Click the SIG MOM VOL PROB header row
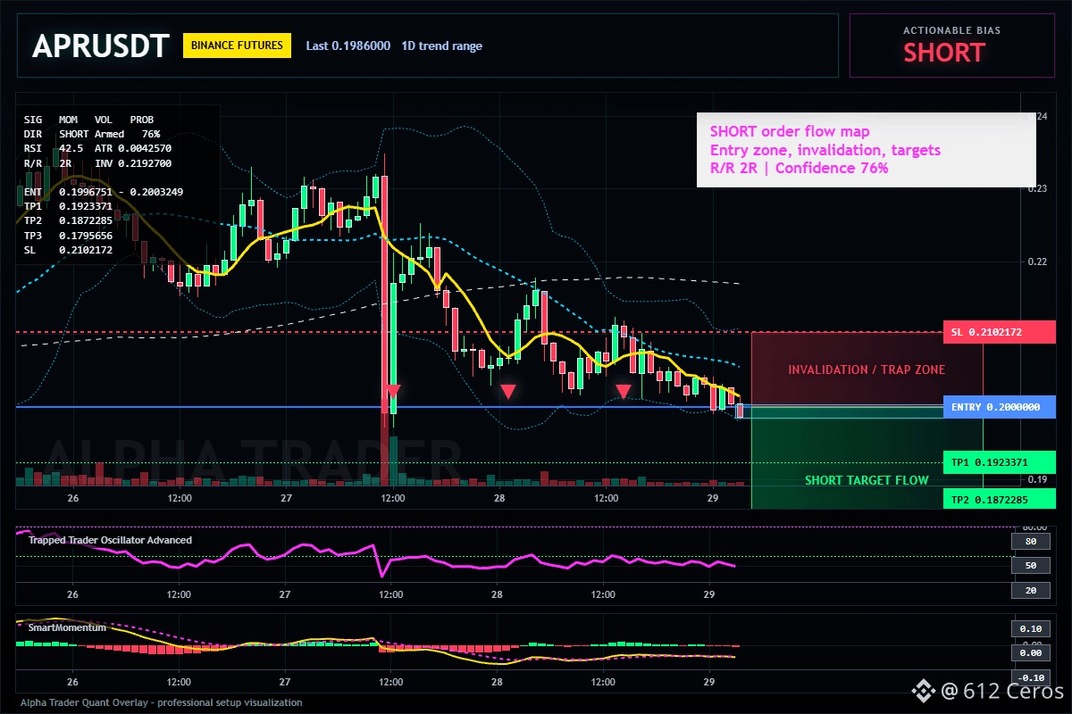 88,119
